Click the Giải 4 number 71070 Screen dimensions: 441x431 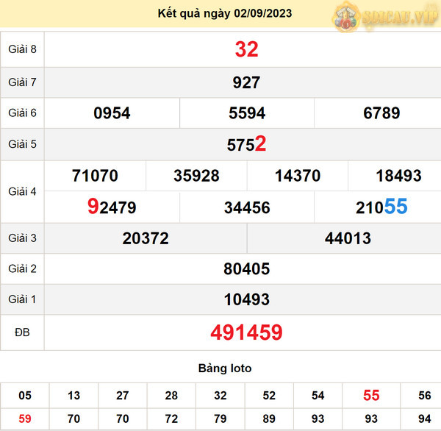click(95, 176)
